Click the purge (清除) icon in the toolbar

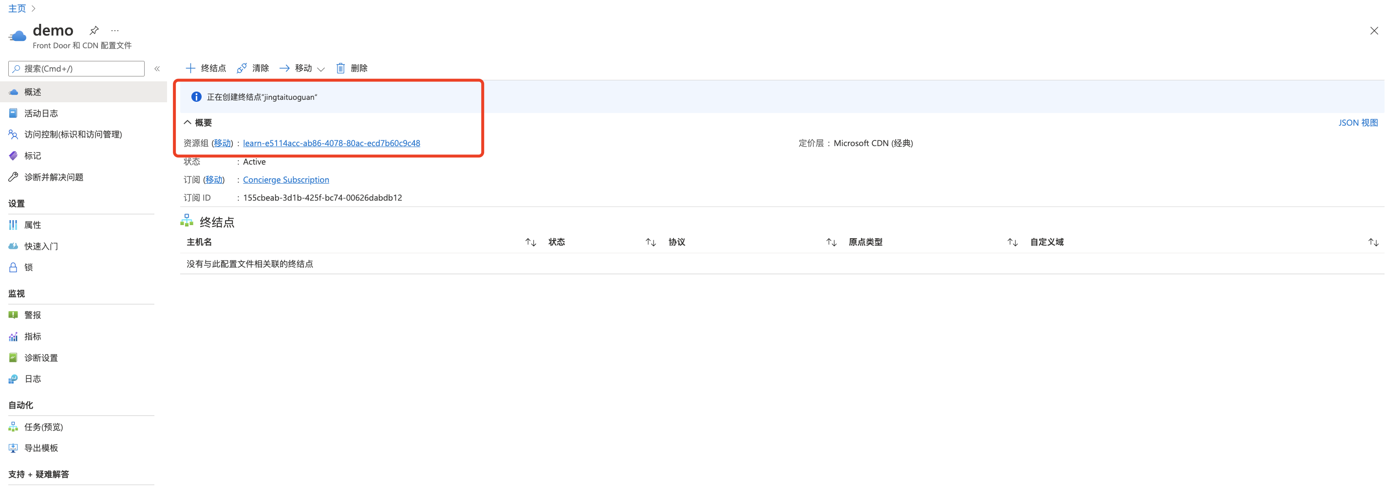coord(242,68)
